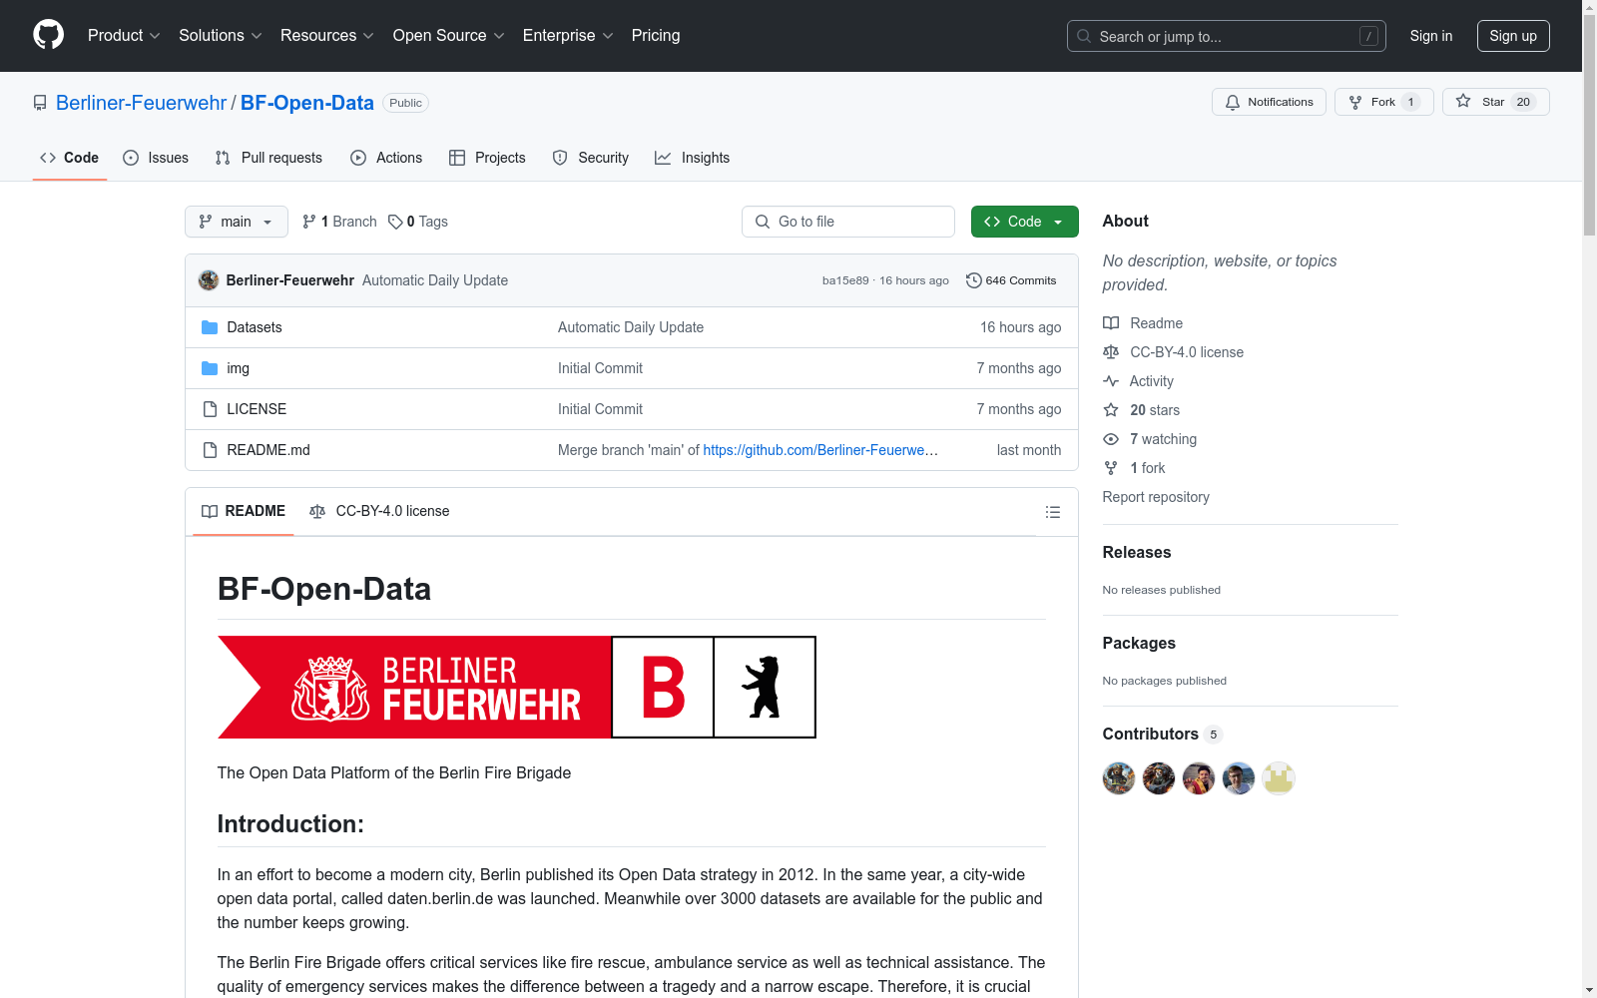Screen dimensions: 1597x998
Task: Select the CC-BY-4.0 license tab
Action: (x=379, y=511)
